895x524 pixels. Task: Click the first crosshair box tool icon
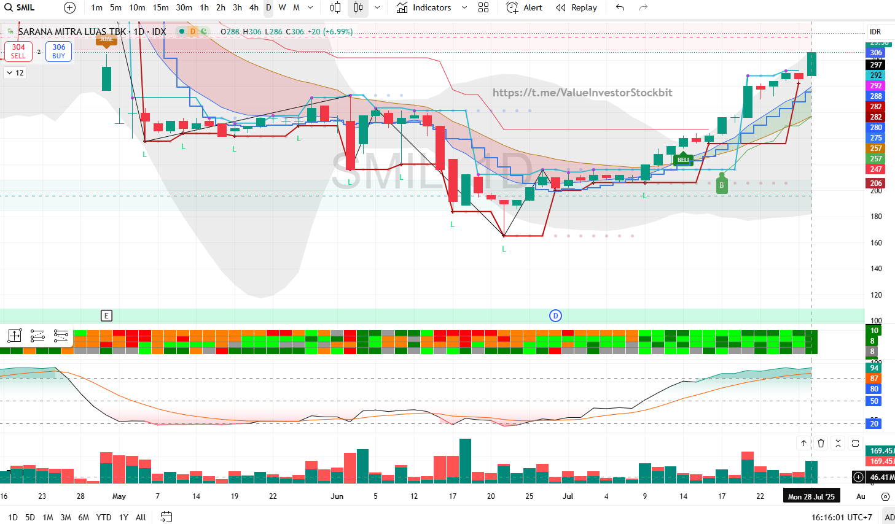(15, 336)
